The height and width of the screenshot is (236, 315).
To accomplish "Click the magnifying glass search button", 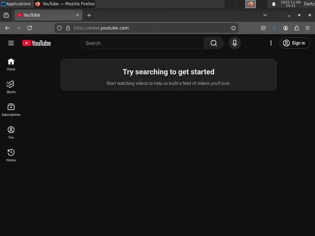I will click(213, 43).
